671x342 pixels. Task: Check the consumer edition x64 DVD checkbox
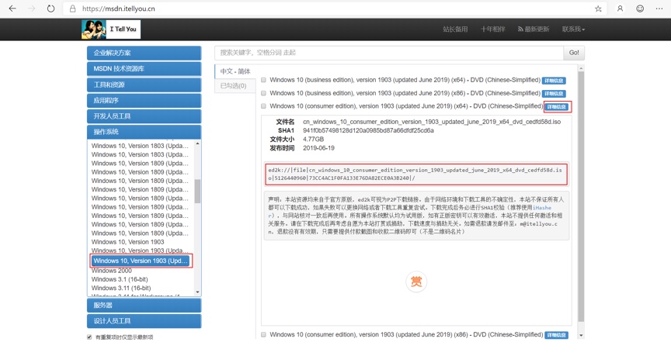pyautogui.click(x=263, y=106)
